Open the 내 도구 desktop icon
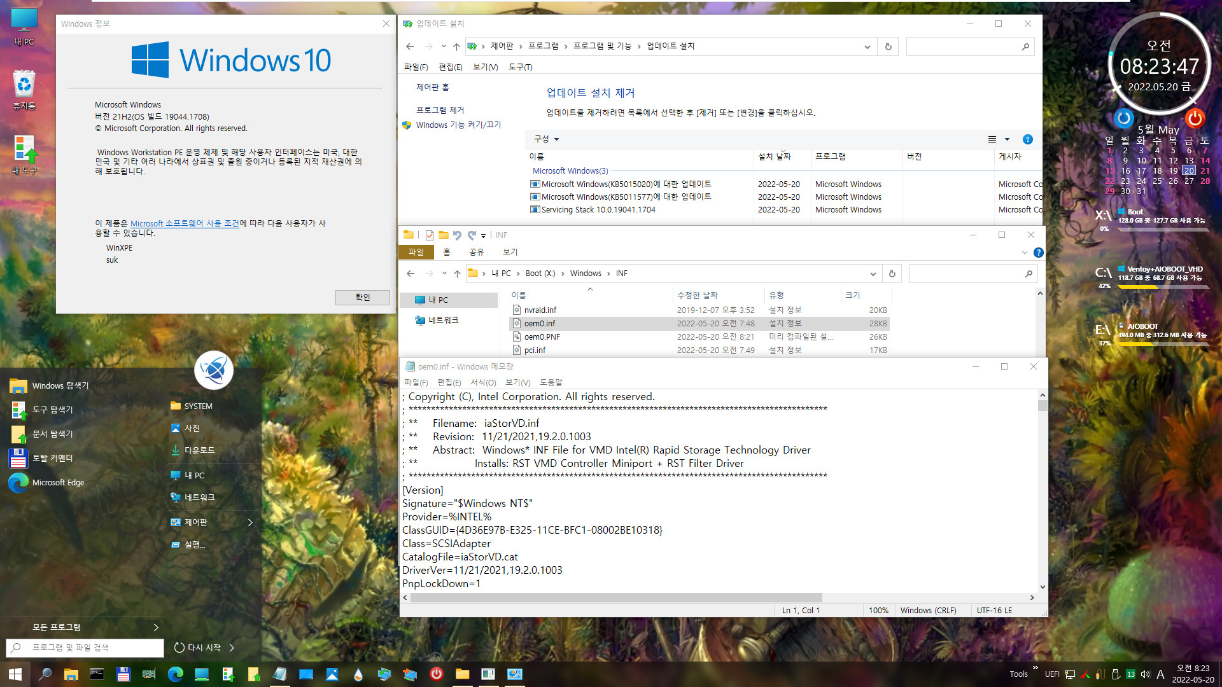Image resolution: width=1222 pixels, height=687 pixels. (25, 155)
